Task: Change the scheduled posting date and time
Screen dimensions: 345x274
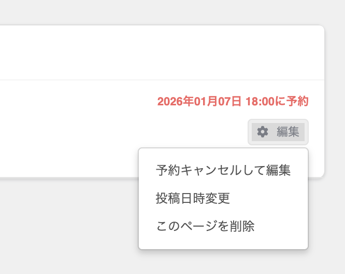Action: pyautogui.click(x=193, y=198)
